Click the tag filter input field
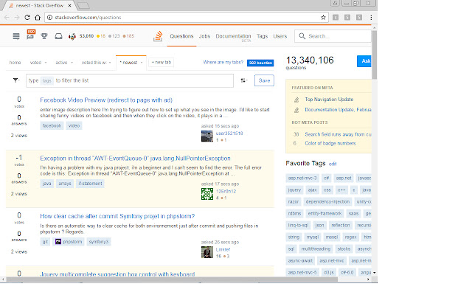 click(130, 80)
